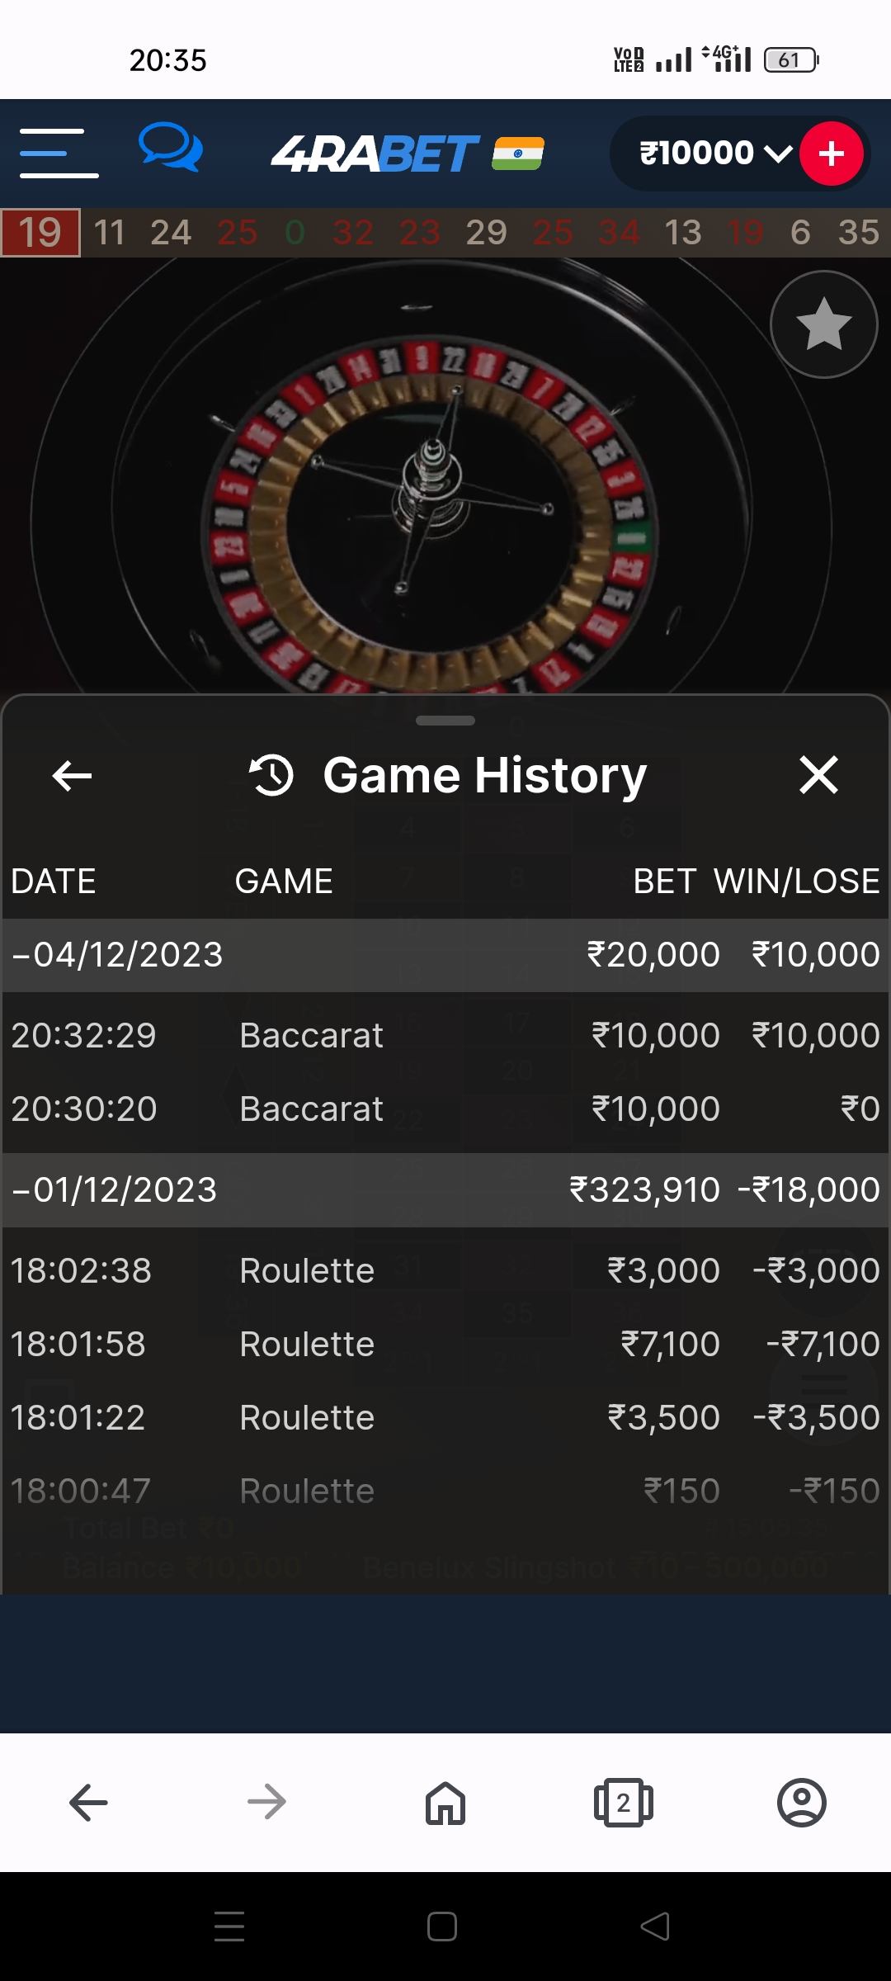Open the hamburger menu
The width and height of the screenshot is (891, 1981).
pos(59,154)
